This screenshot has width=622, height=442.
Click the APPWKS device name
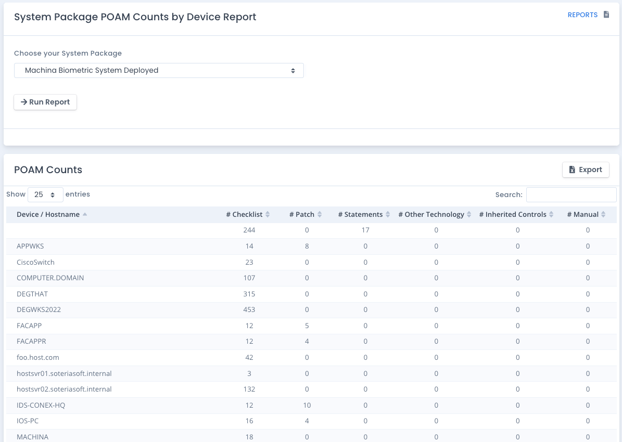[30, 246]
